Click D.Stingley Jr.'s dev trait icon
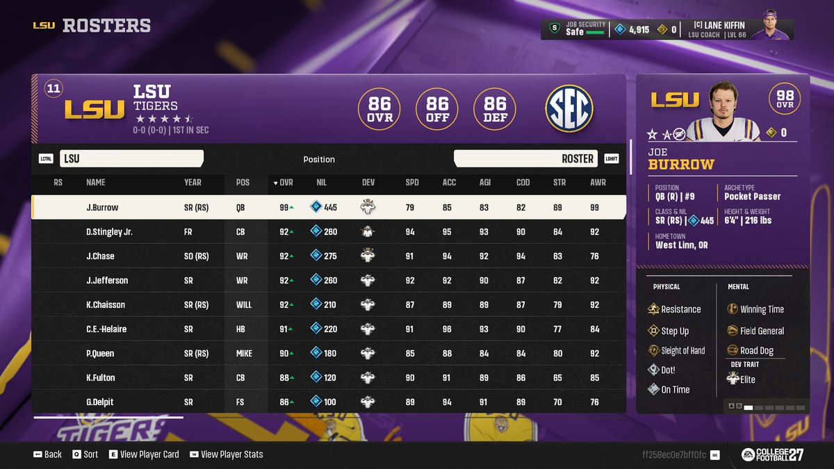Screen dimensions: 834x469 point(368,231)
